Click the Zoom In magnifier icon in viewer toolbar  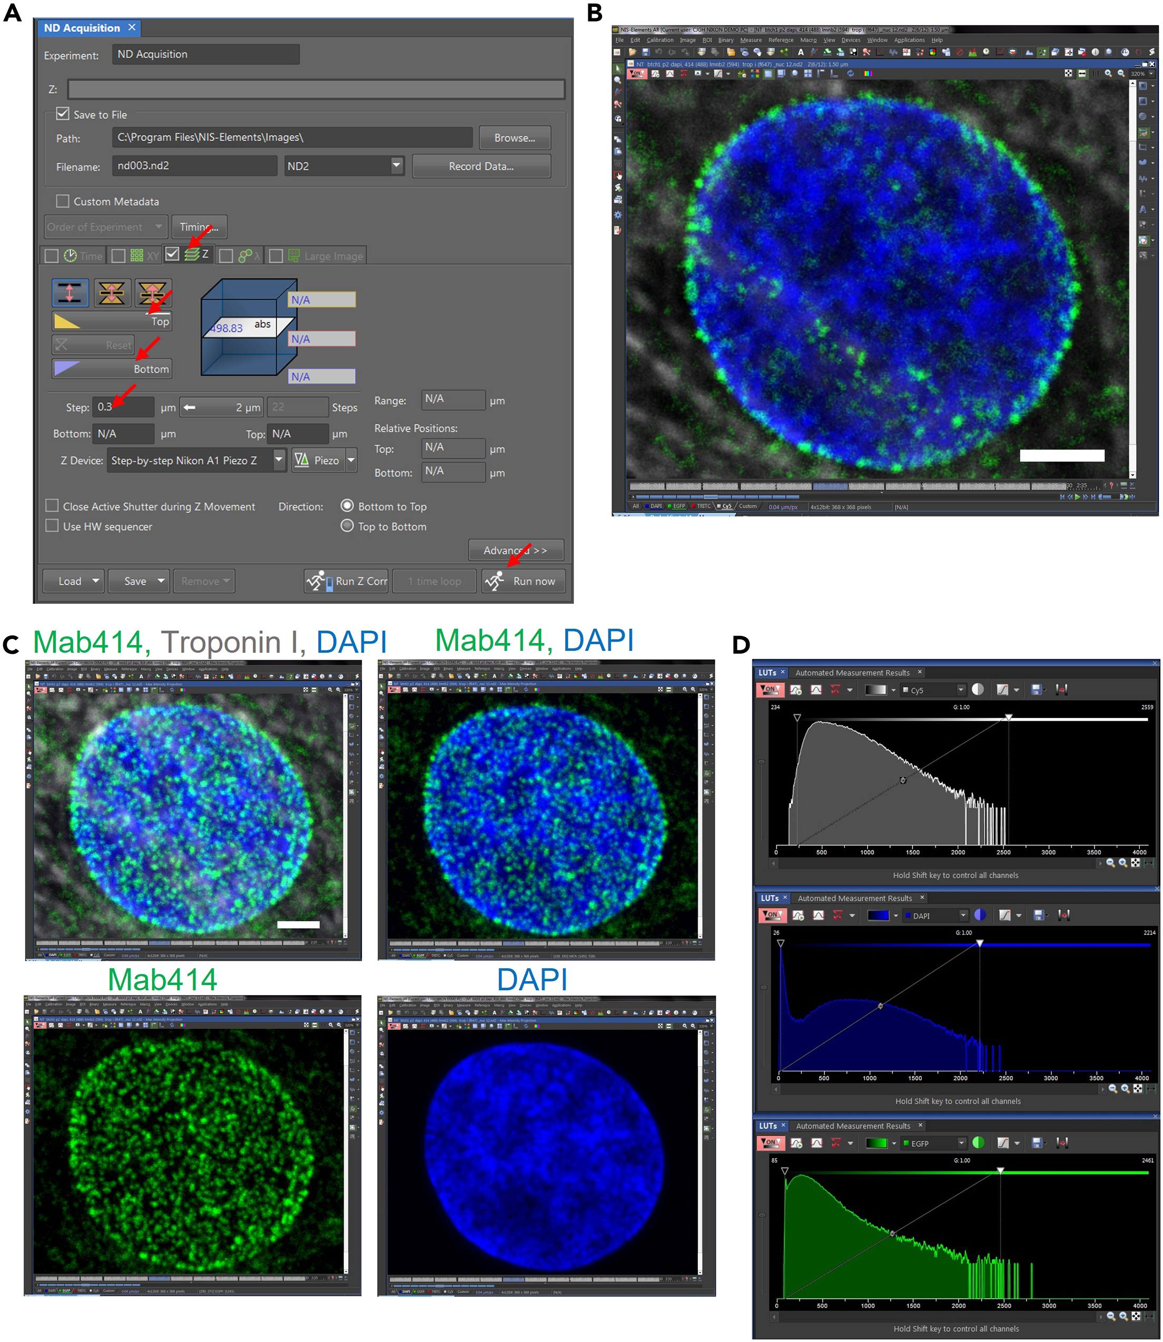point(1108,73)
